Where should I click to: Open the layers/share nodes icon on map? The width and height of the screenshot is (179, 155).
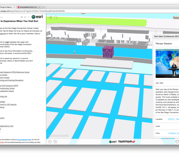point(50,17)
